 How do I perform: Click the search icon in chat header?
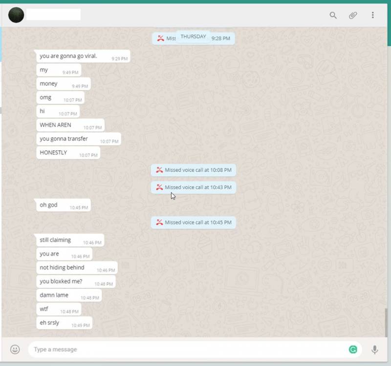(333, 15)
